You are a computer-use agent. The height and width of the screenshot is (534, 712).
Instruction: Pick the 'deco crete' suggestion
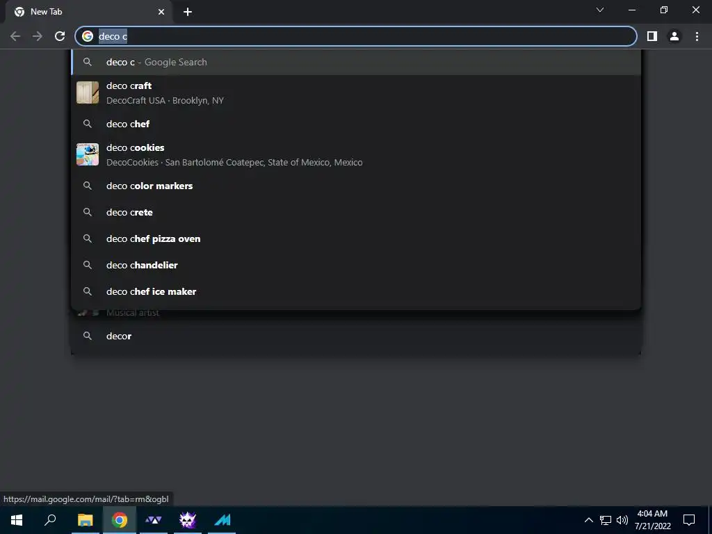(356, 212)
